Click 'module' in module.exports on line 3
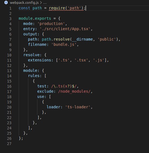 (26, 18)
